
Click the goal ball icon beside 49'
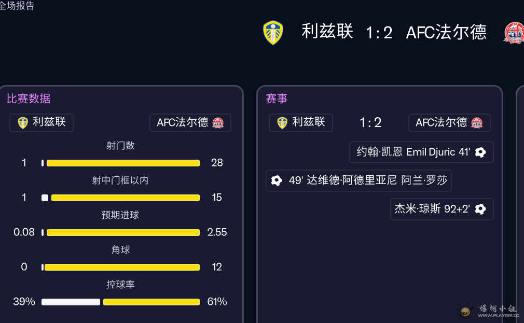tap(277, 180)
